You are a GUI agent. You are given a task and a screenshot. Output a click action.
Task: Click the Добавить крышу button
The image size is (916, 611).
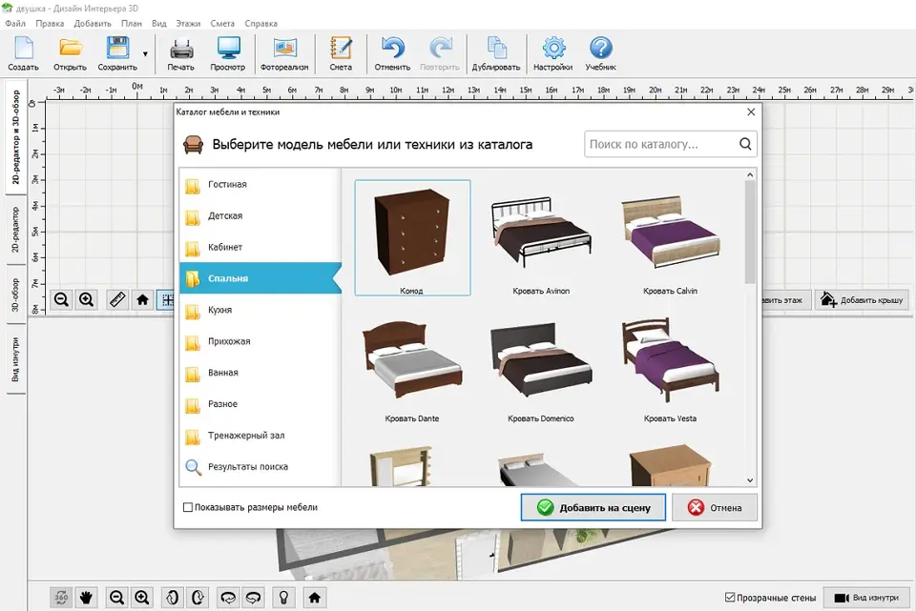point(862,300)
